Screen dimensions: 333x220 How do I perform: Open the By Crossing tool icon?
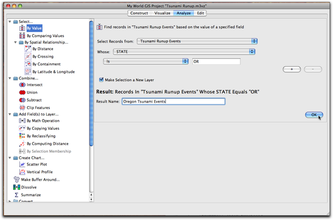28,56
